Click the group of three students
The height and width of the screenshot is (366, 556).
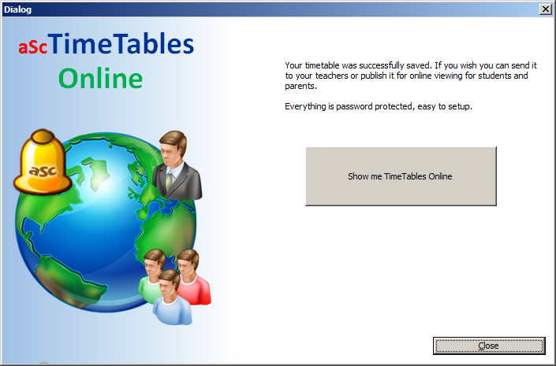pyautogui.click(x=174, y=287)
